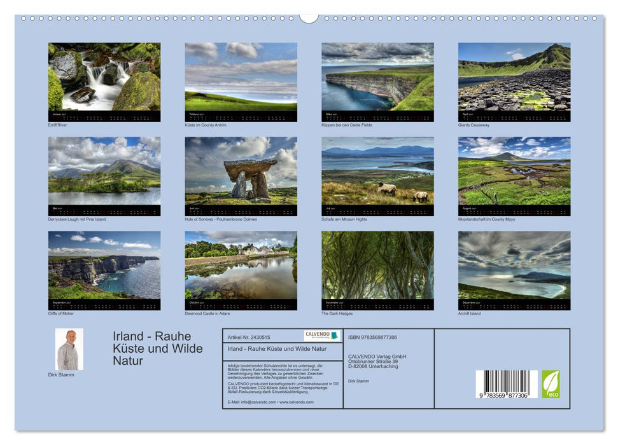618x445 pixels.
Task: Click the caption 'Erriff River'
Action: (x=57, y=125)
